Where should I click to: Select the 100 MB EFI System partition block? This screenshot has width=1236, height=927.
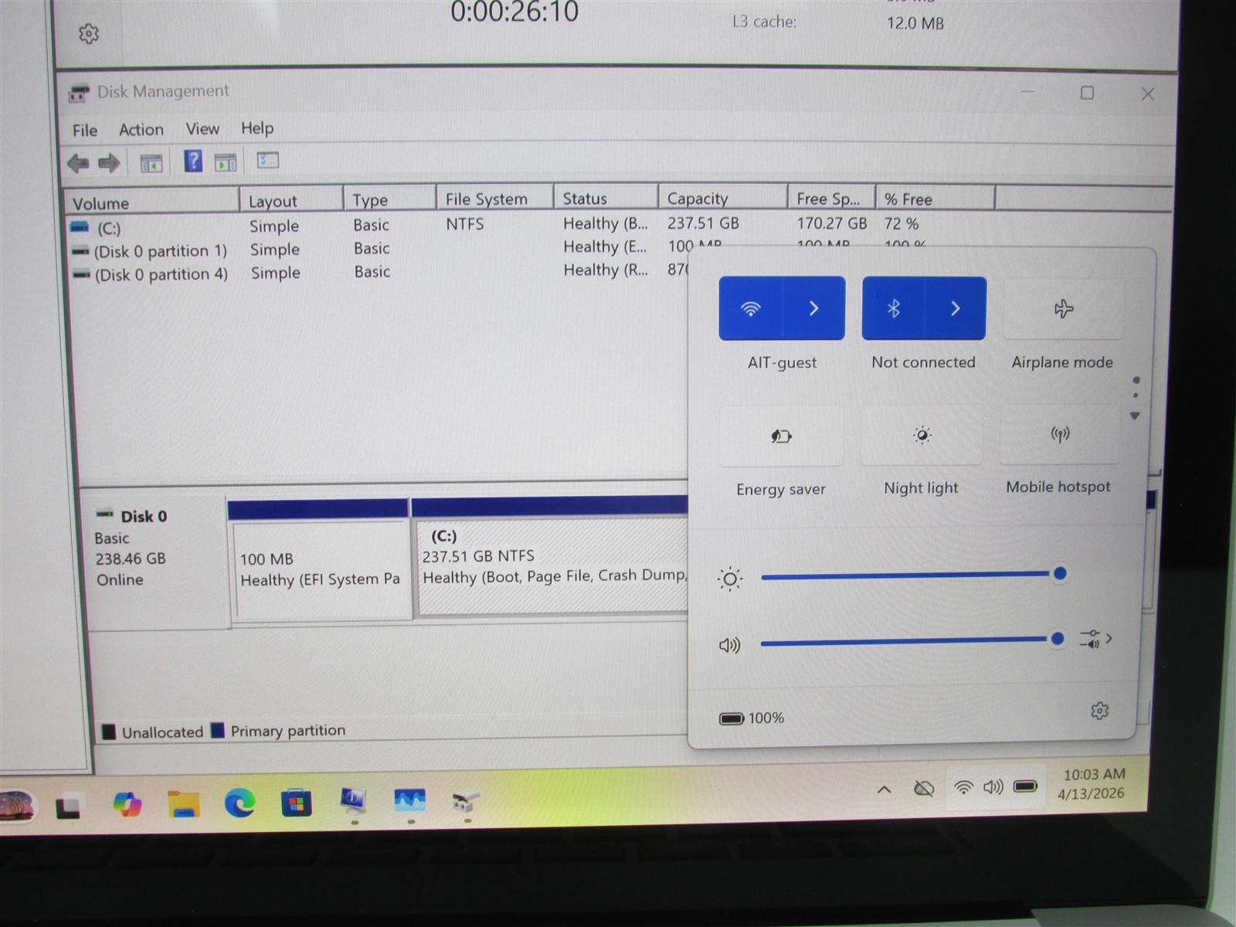click(319, 560)
